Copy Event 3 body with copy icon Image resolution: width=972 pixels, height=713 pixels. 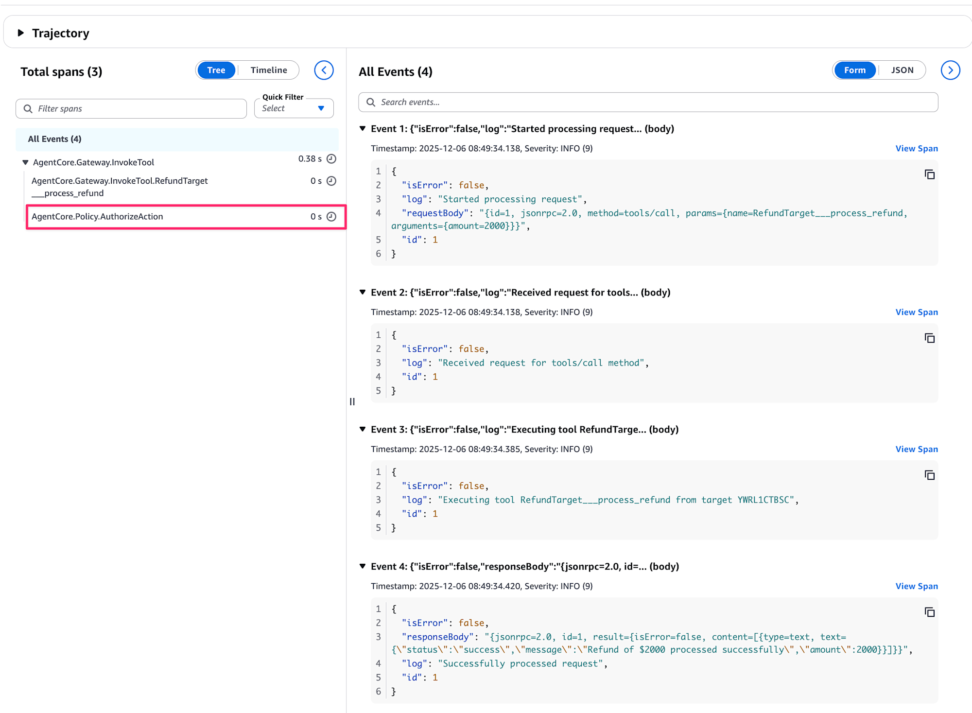[x=929, y=475]
